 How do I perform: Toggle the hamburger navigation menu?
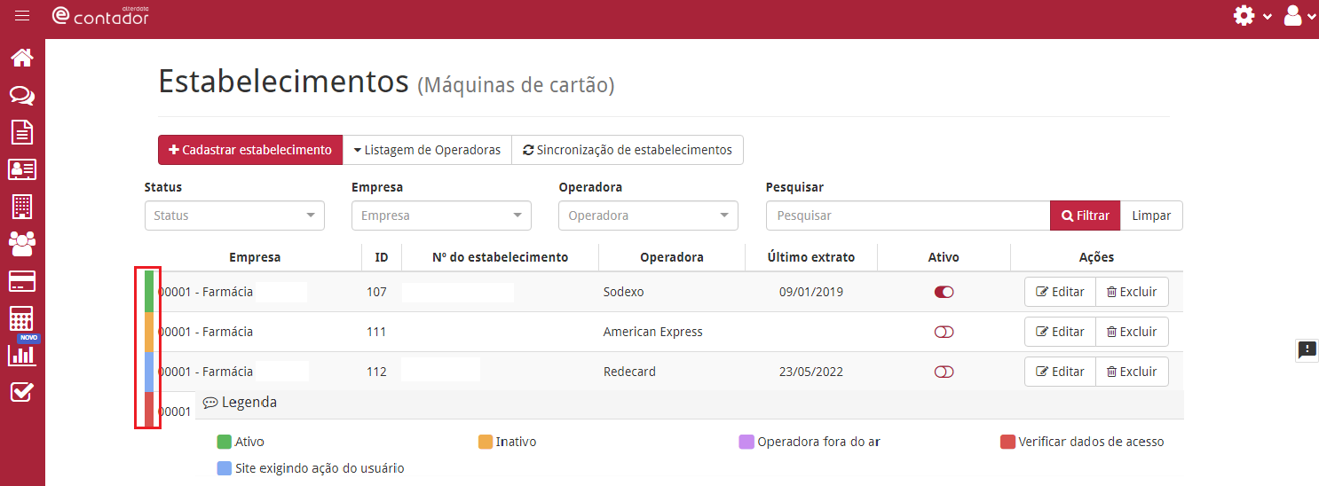click(x=22, y=15)
